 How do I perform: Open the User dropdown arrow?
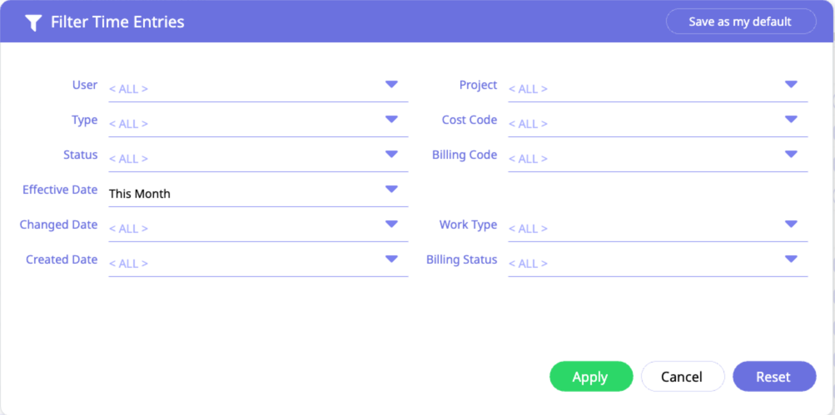[391, 84]
